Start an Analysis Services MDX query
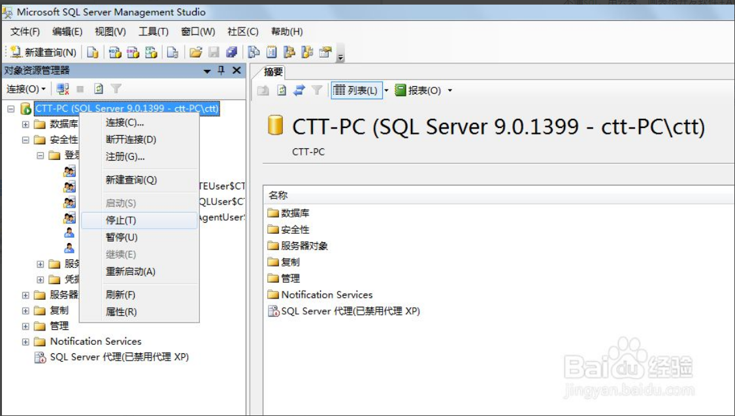This screenshot has height=416, width=735. coord(115,52)
